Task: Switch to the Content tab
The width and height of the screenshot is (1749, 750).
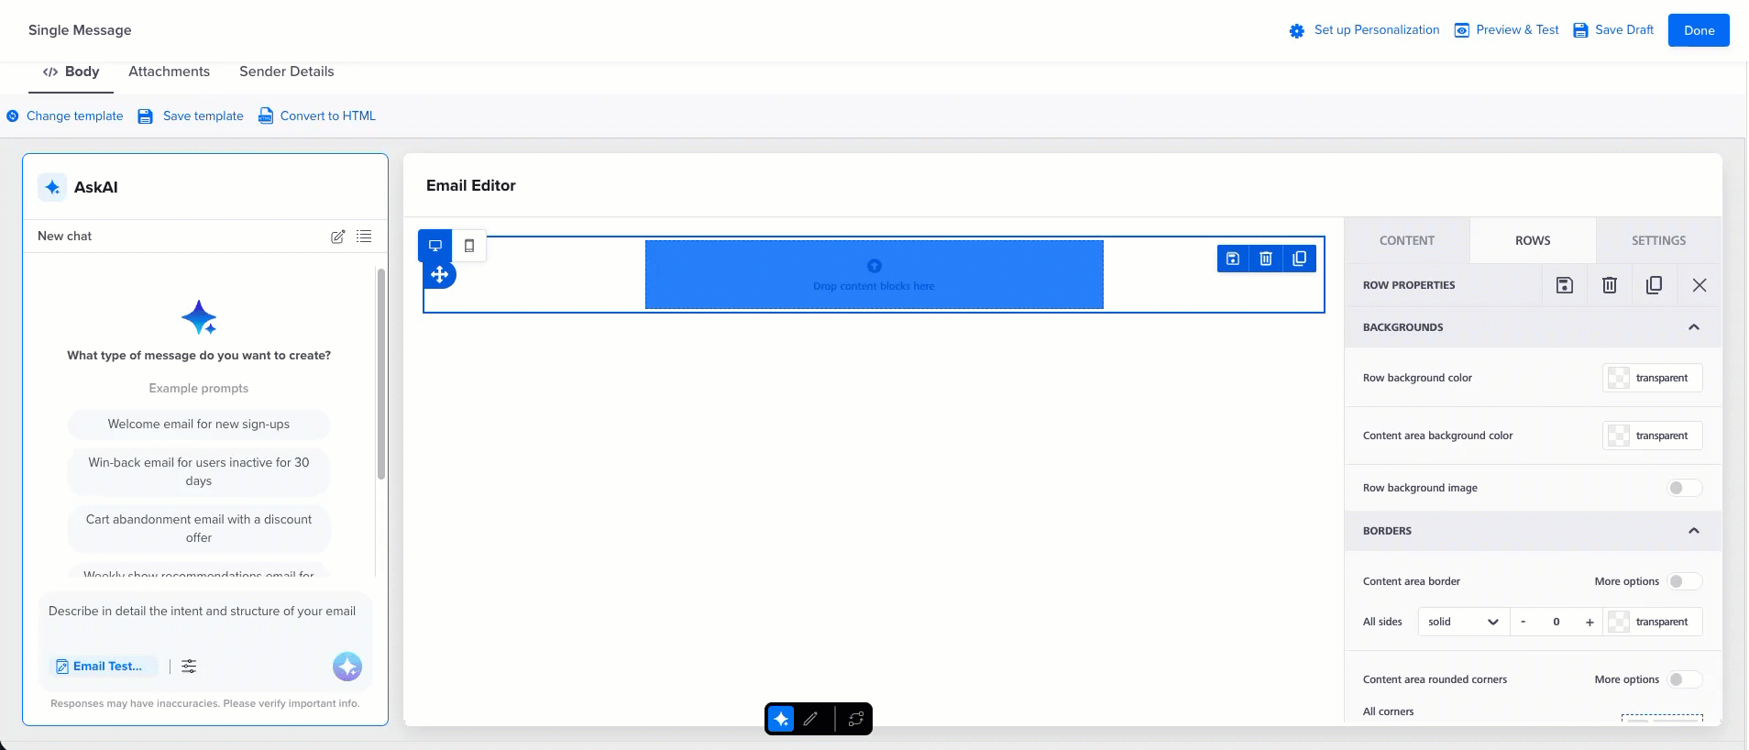Action: 1407,240
